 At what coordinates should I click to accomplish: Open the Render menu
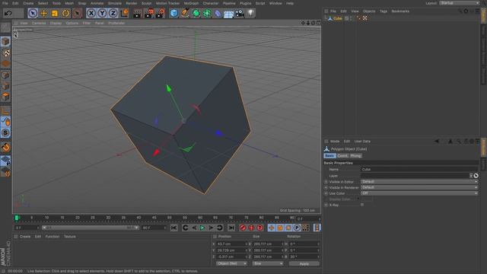click(x=132, y=3)
